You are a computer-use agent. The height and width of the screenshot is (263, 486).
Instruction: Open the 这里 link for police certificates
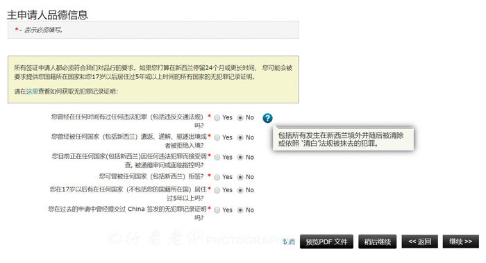32,92
